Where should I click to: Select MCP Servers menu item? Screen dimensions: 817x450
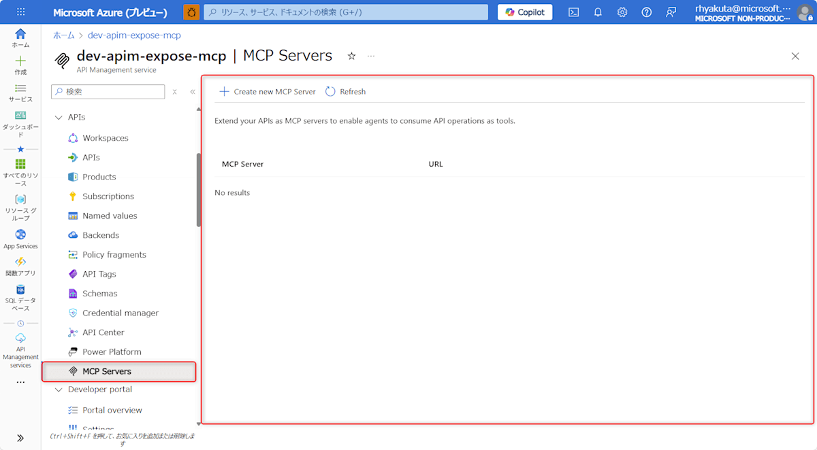pyautogui.click(x=120, y=371)
